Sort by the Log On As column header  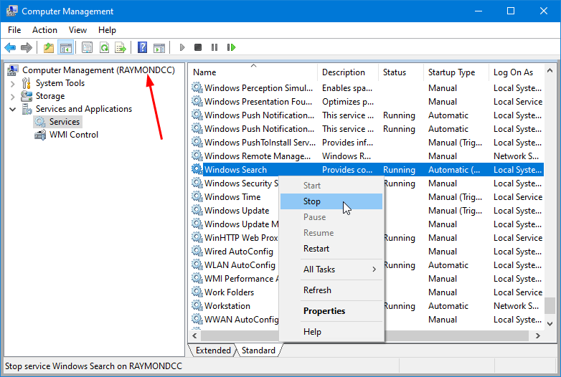pos(517,72)
